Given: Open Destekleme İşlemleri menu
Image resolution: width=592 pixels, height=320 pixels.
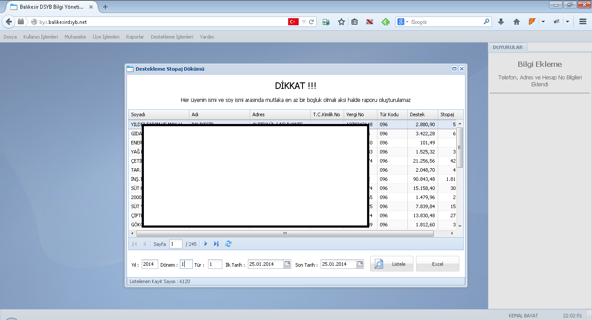Looking at the screenshot, I should 172,37.
